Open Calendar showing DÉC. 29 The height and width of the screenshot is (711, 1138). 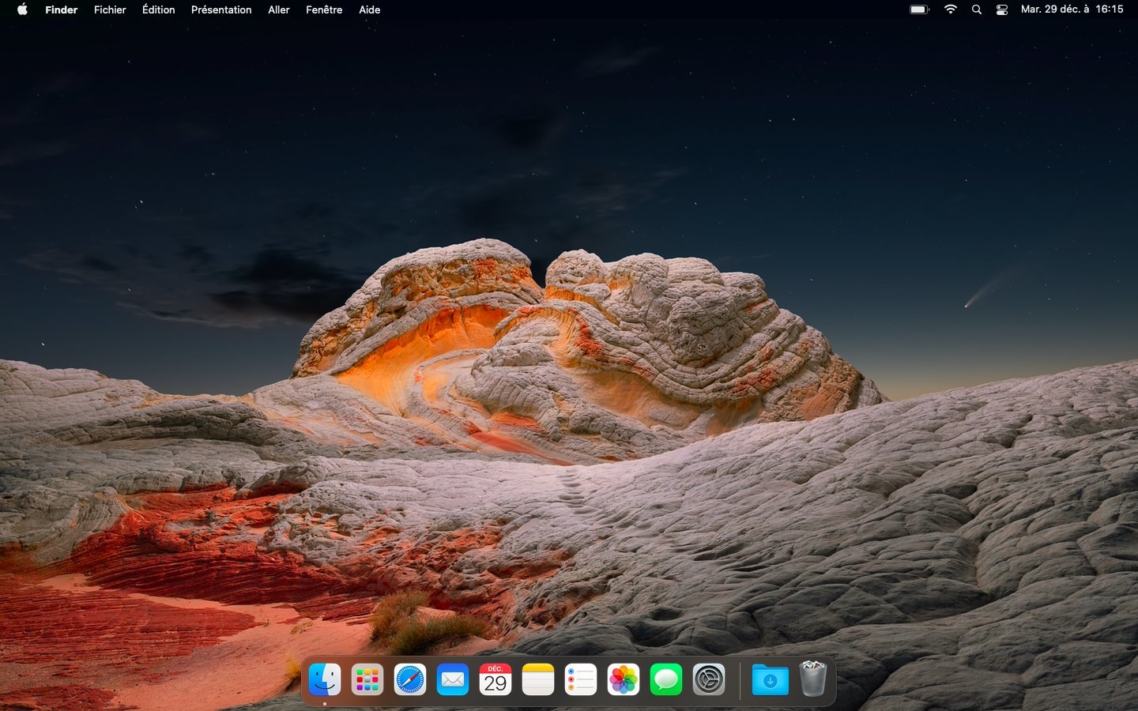(496, 679)
